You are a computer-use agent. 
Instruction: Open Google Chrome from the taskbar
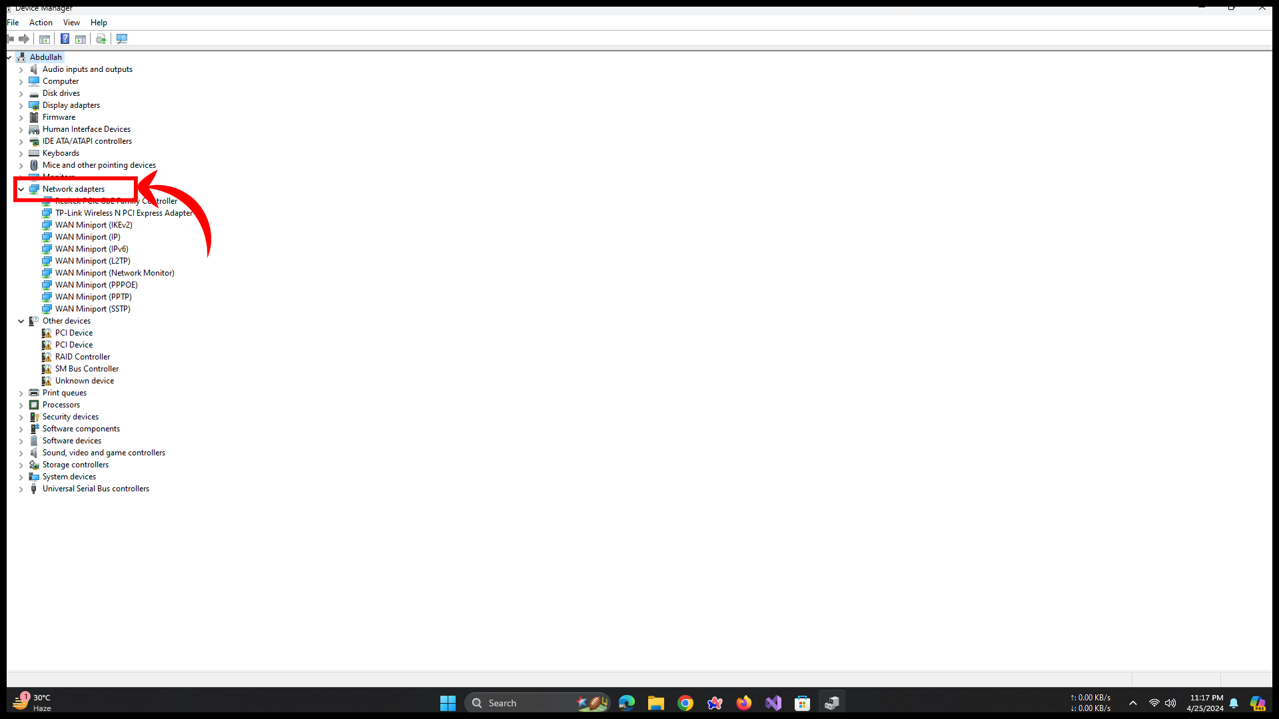pyautogui.click(x=685, y=703)
